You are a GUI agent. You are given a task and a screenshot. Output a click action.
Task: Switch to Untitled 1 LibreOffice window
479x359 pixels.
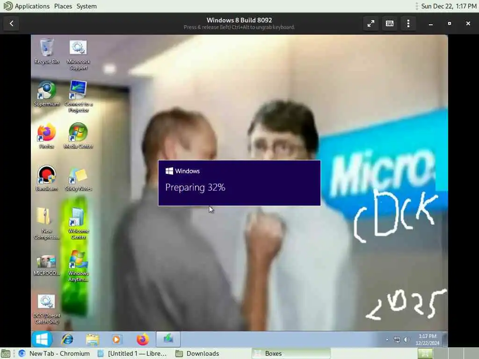coord(132,353)
